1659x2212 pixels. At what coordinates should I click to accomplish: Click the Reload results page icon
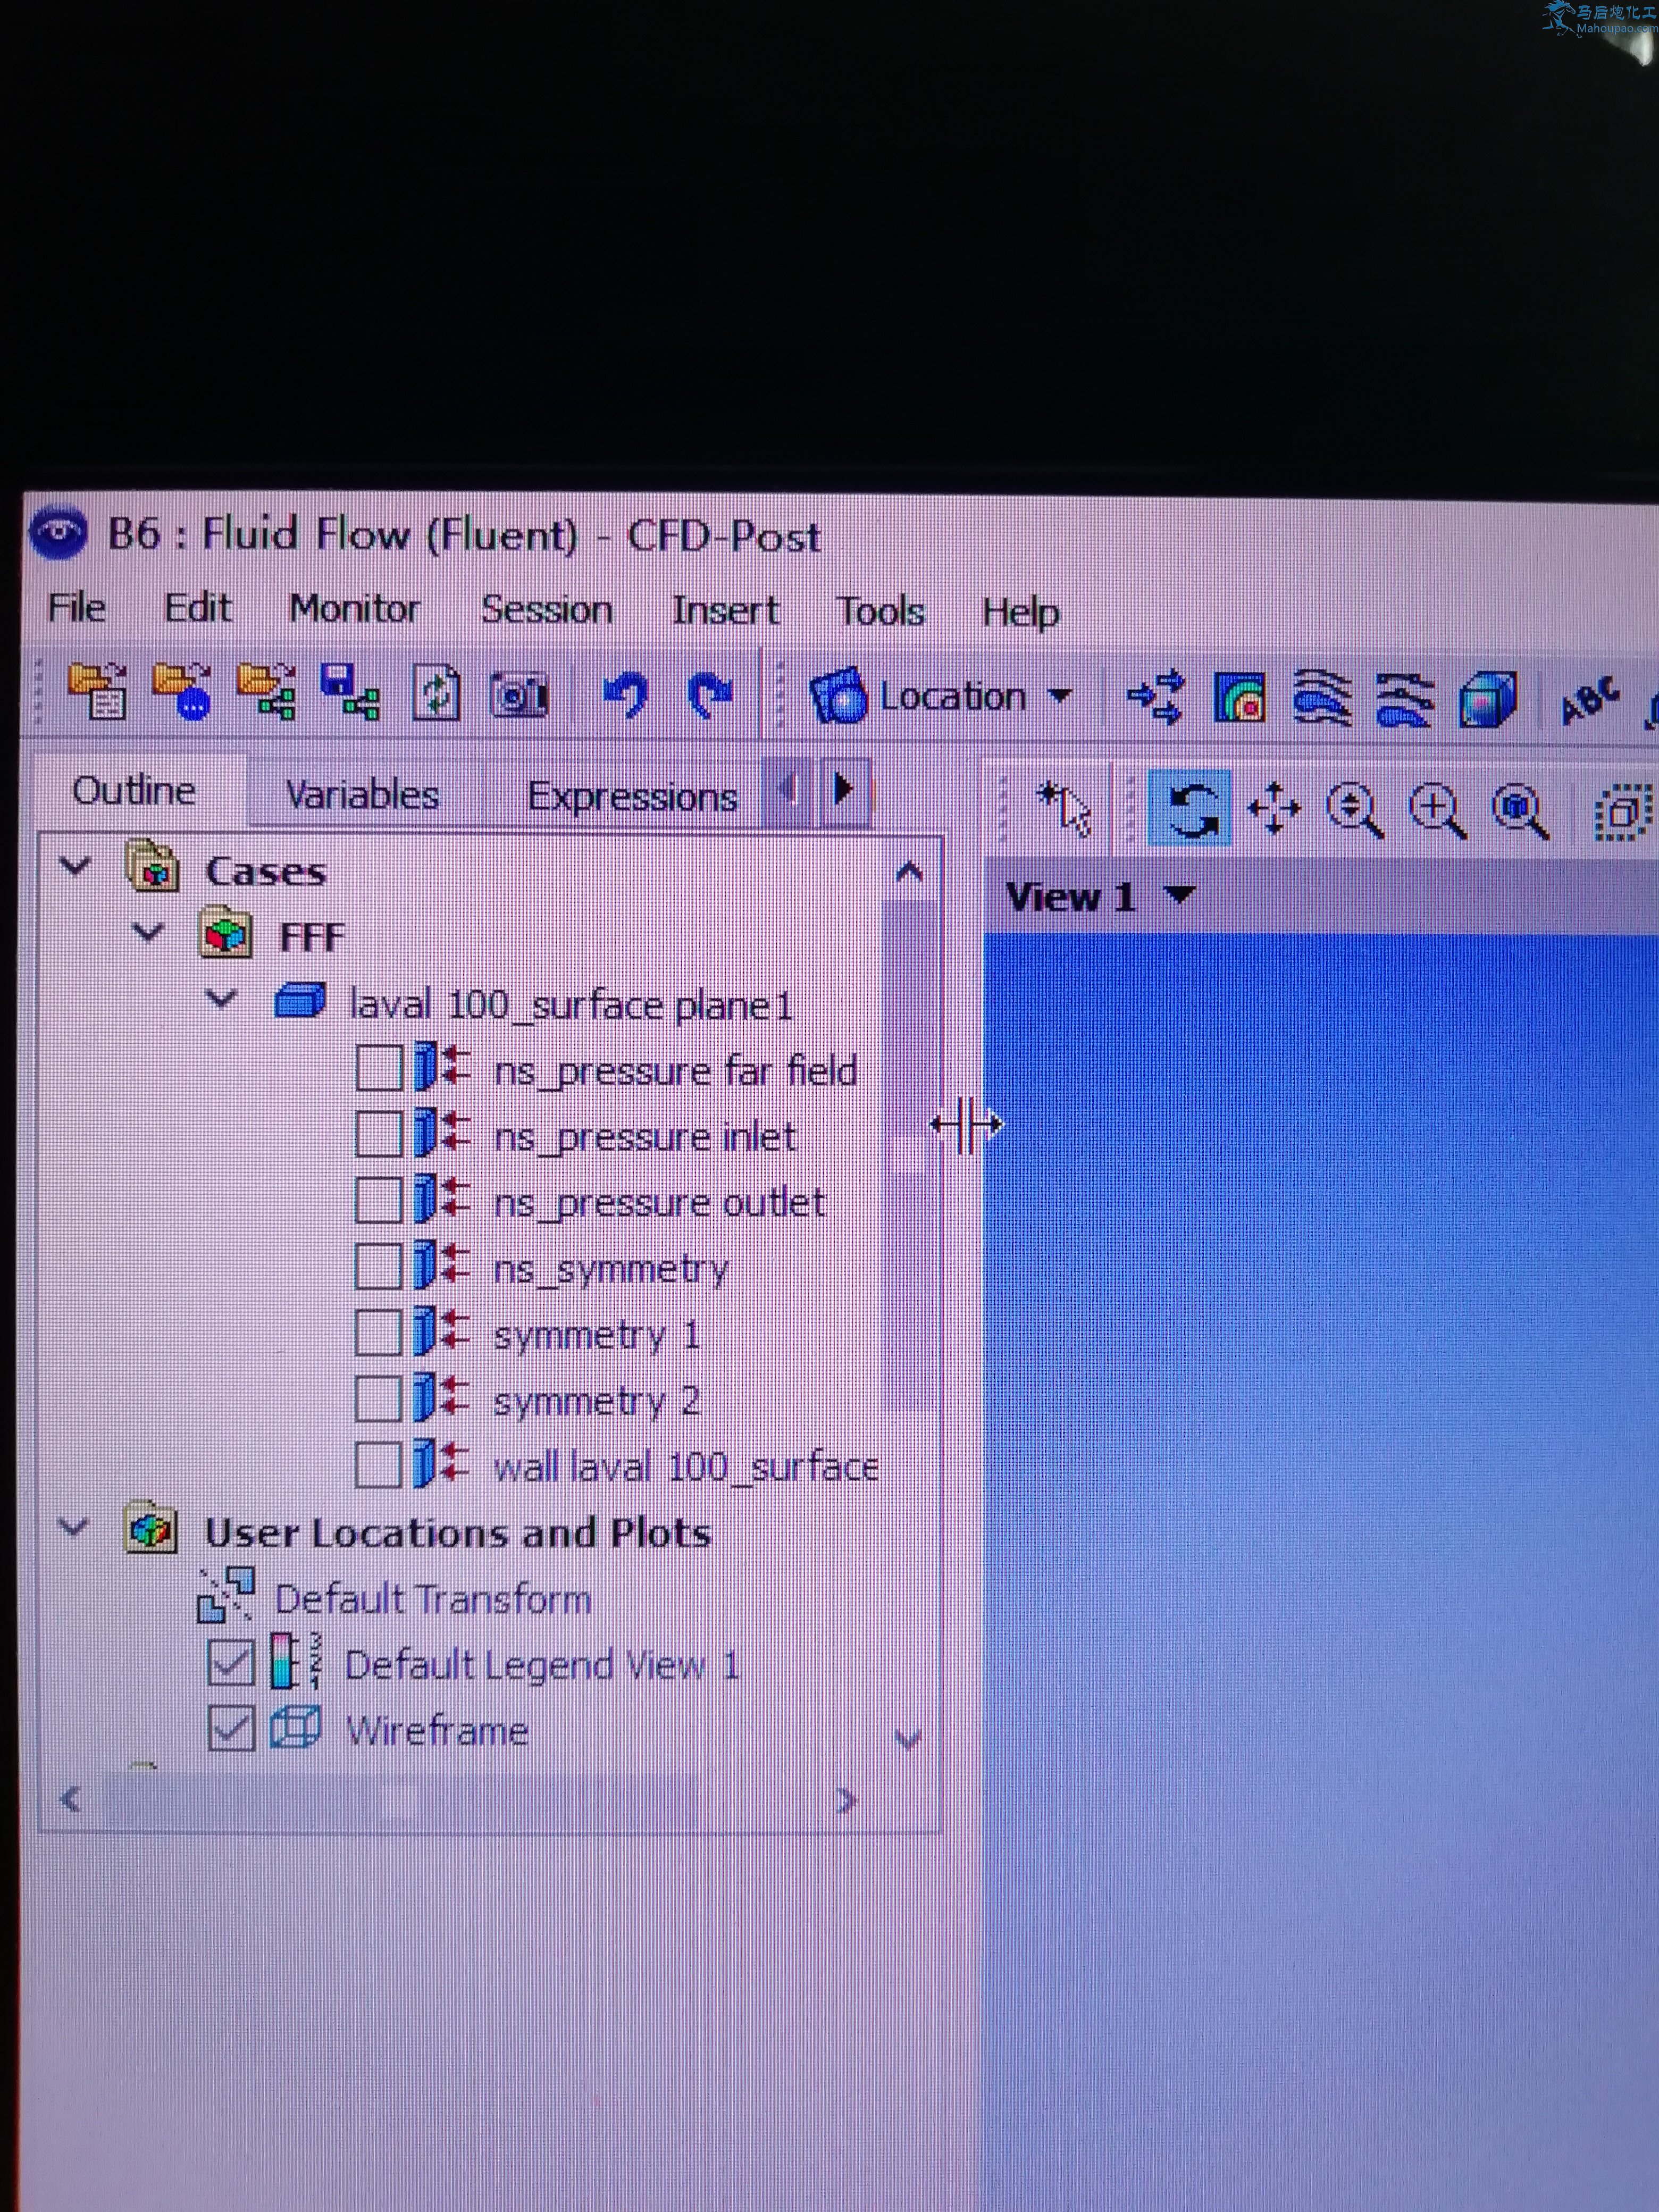click(436, 694)
